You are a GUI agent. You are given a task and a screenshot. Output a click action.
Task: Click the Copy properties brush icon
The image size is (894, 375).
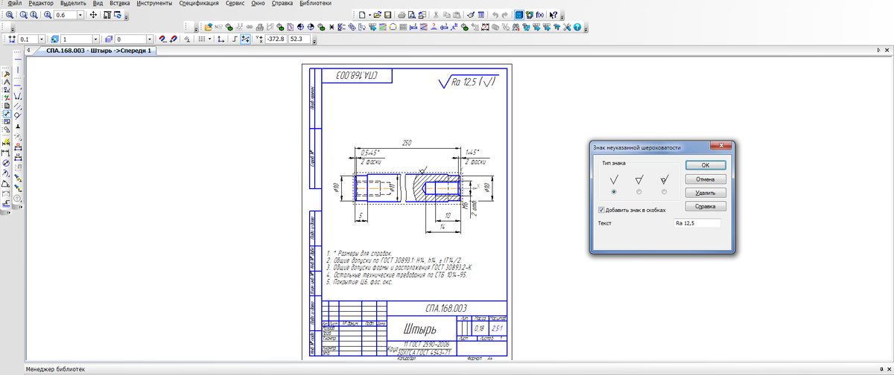[470, 15]
